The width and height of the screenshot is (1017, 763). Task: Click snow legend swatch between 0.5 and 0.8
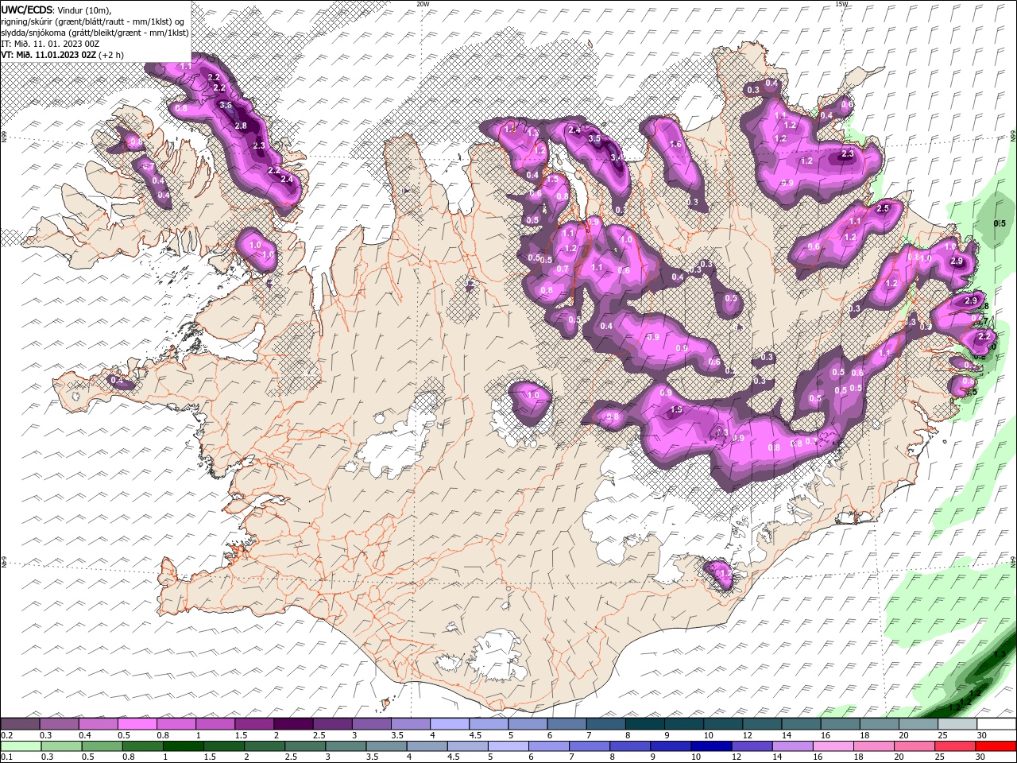pyautogui.click(x=138, y=724)
